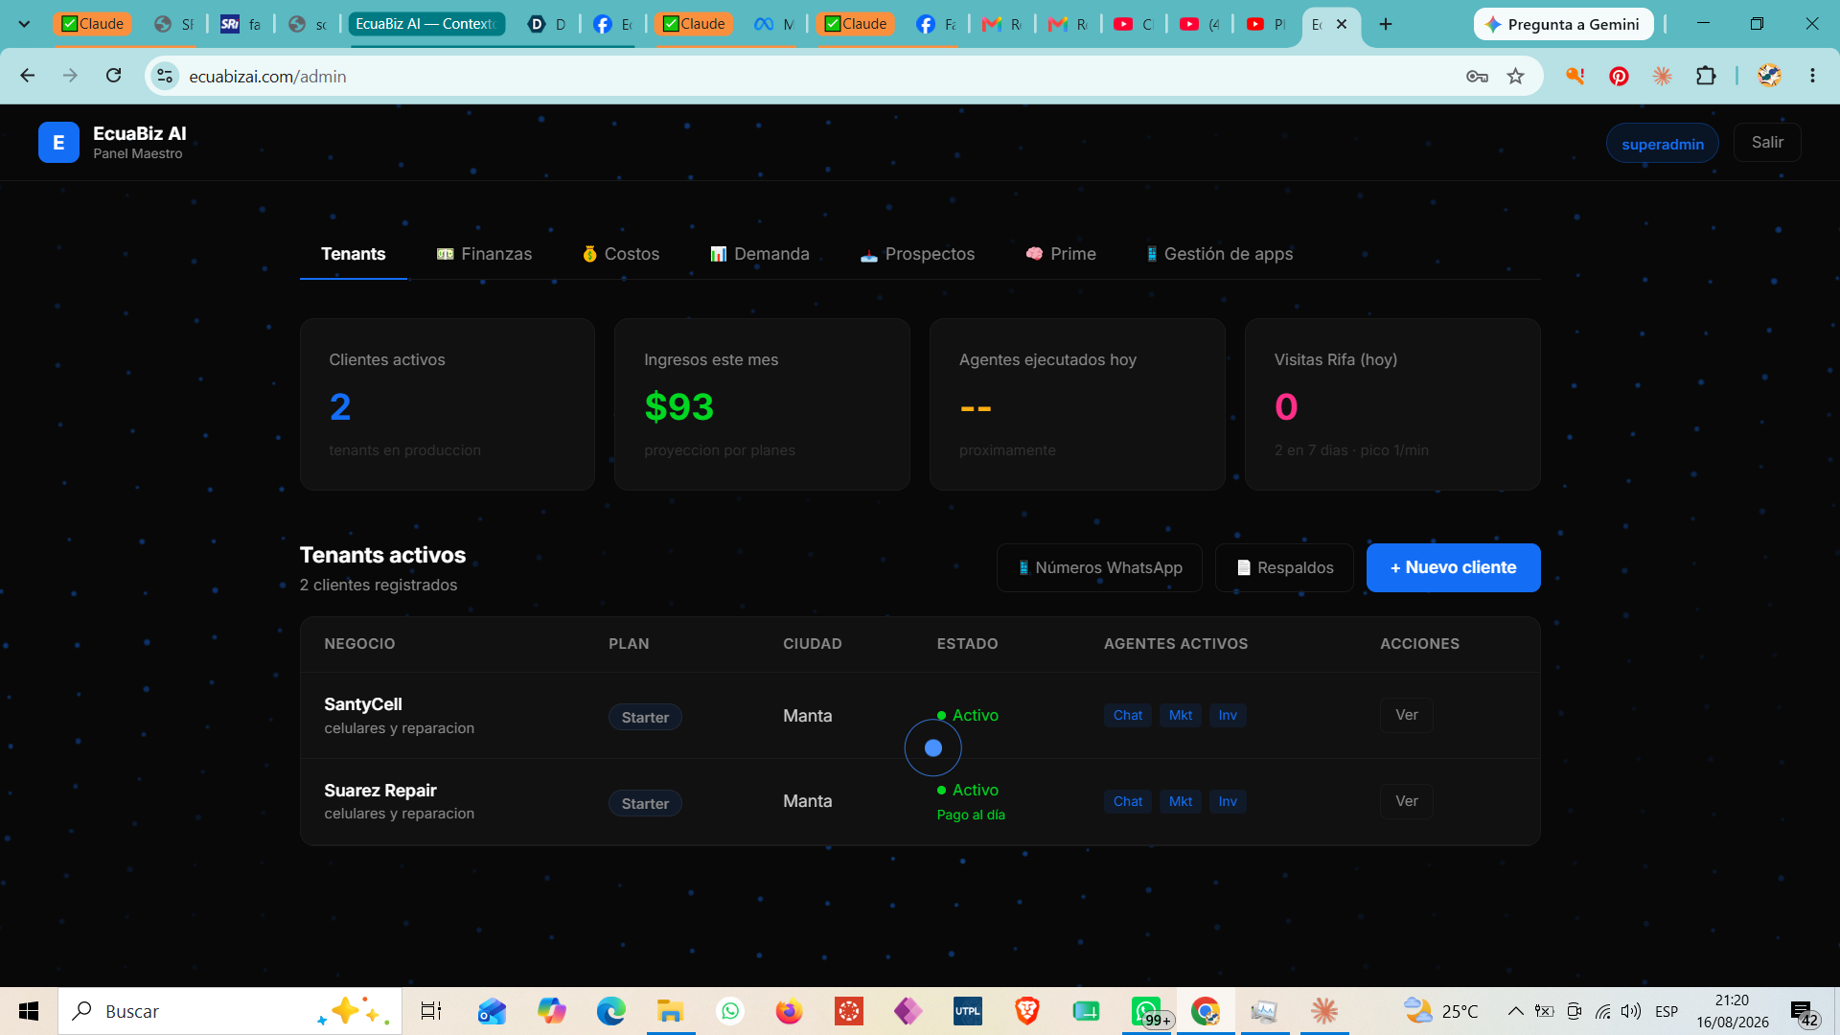This screenshot has width=1840, height=1035.
Task: Open Task View in taskbar
Action: click(431, 1011)
